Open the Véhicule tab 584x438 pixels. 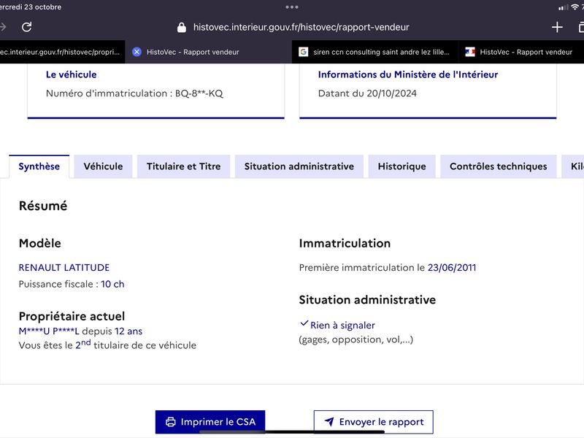[103, 166]
